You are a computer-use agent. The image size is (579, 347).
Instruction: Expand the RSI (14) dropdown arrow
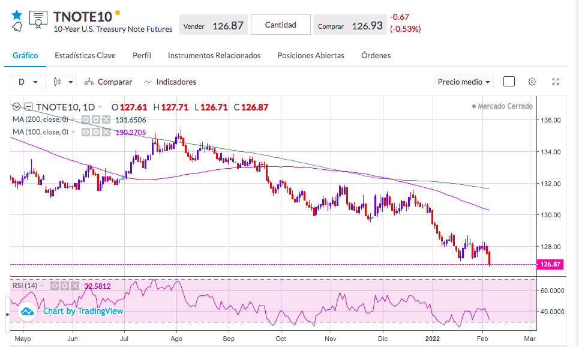(42, 286)
